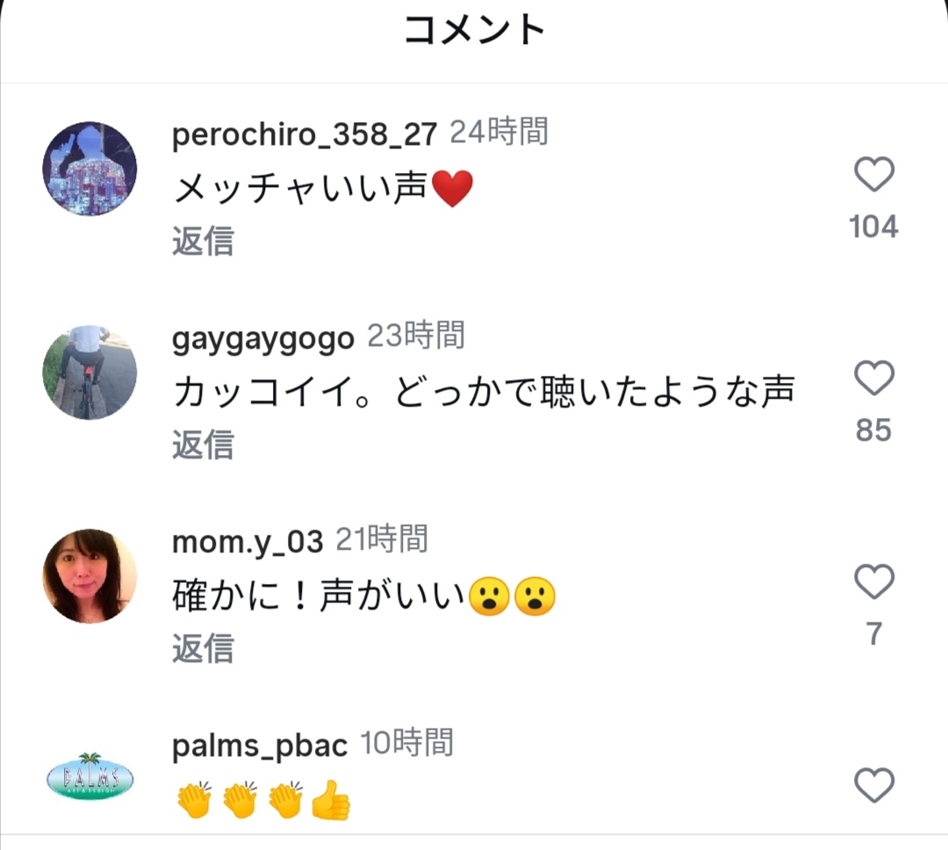Like perochiro_358_27's comment with the heart
Screen dimensions: 948x850
pos(873,175)
